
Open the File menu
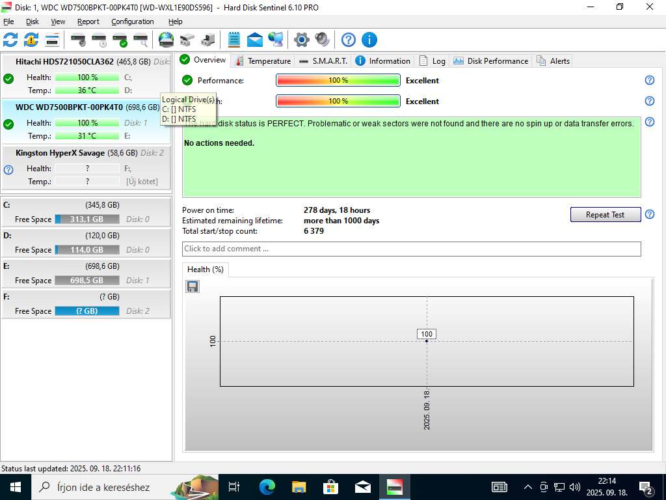coord(8,21)
